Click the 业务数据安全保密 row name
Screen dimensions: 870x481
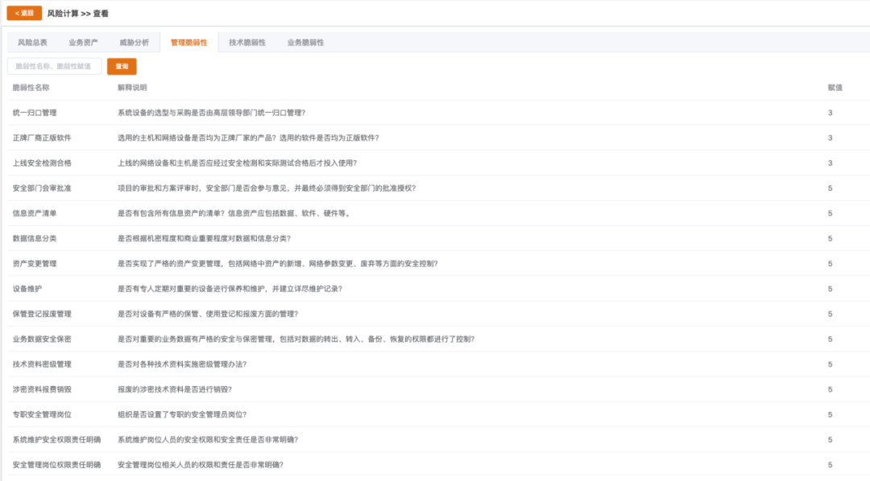pos(42,339)
